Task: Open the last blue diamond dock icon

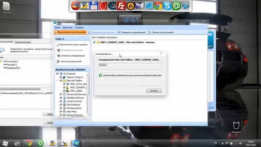Action: (186, 6)
